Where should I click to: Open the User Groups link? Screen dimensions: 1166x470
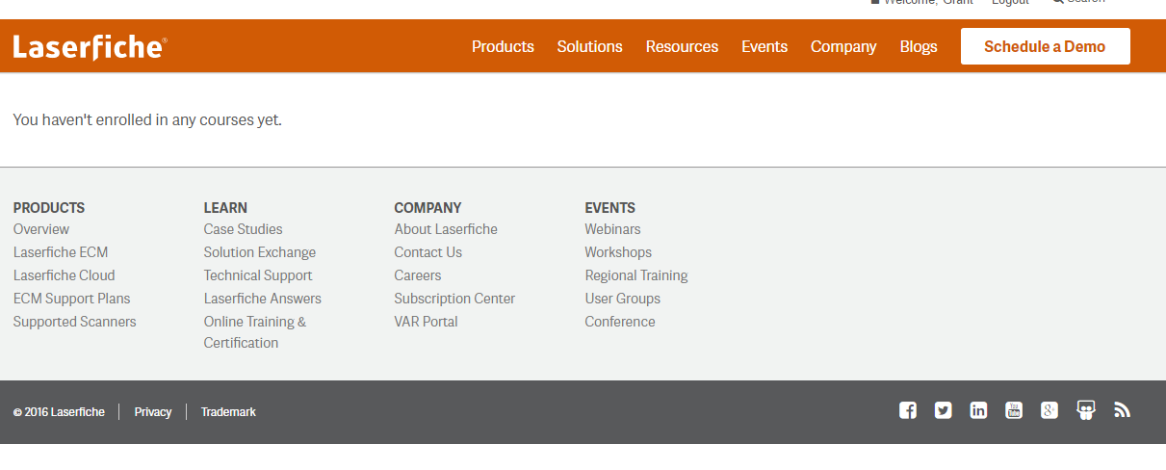pyautogui.click(x=623, y=299)
